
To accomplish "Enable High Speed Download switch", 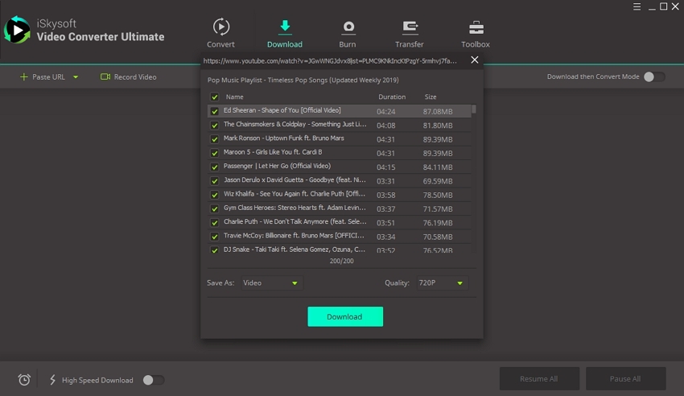I will (153, 380).
